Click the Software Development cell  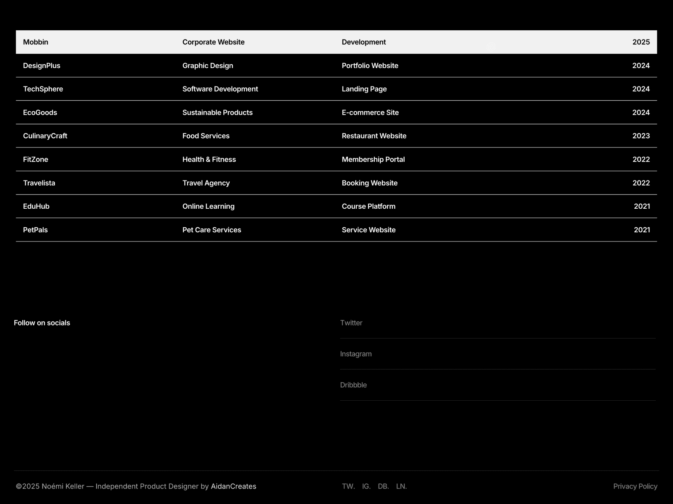point(220,89)
